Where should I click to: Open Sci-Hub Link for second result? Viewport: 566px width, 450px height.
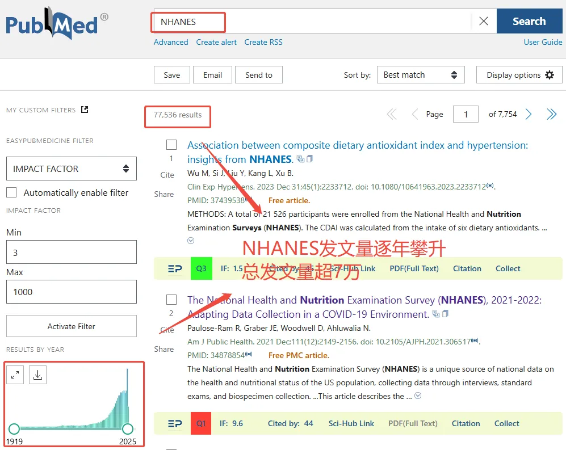(351, 423)
